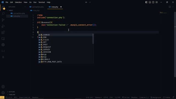This screenshot has height=99, width=176.
Task: Open editor More Actions ellipsis
Action: (173, 7)
